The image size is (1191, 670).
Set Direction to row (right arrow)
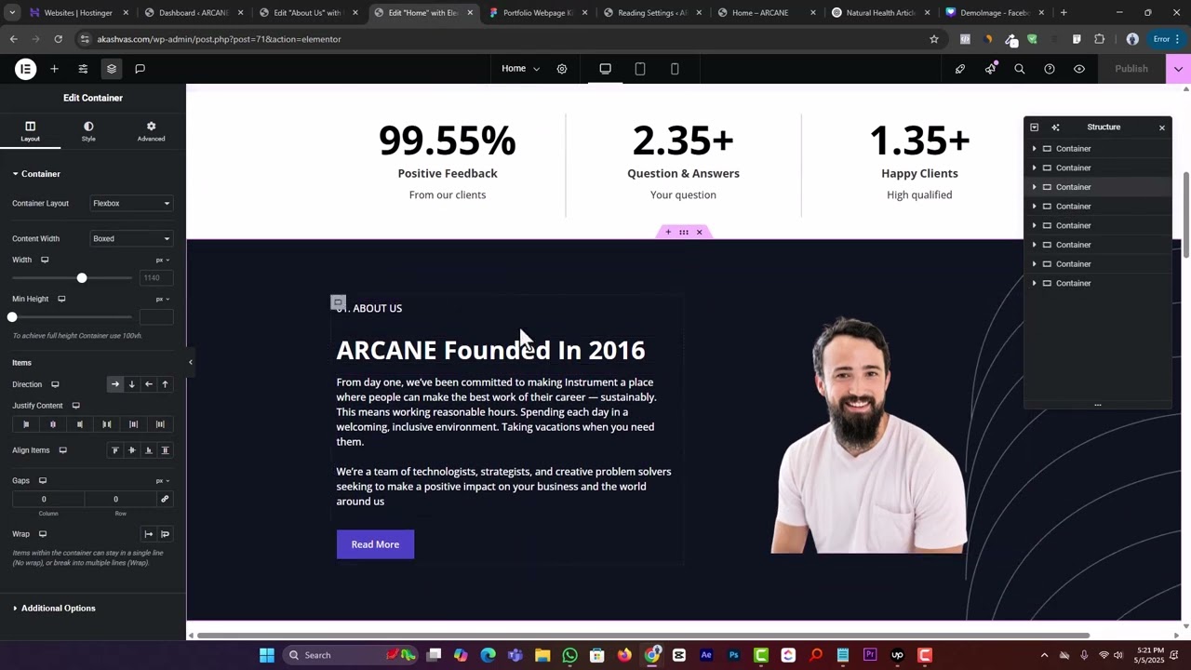(115, 384)
